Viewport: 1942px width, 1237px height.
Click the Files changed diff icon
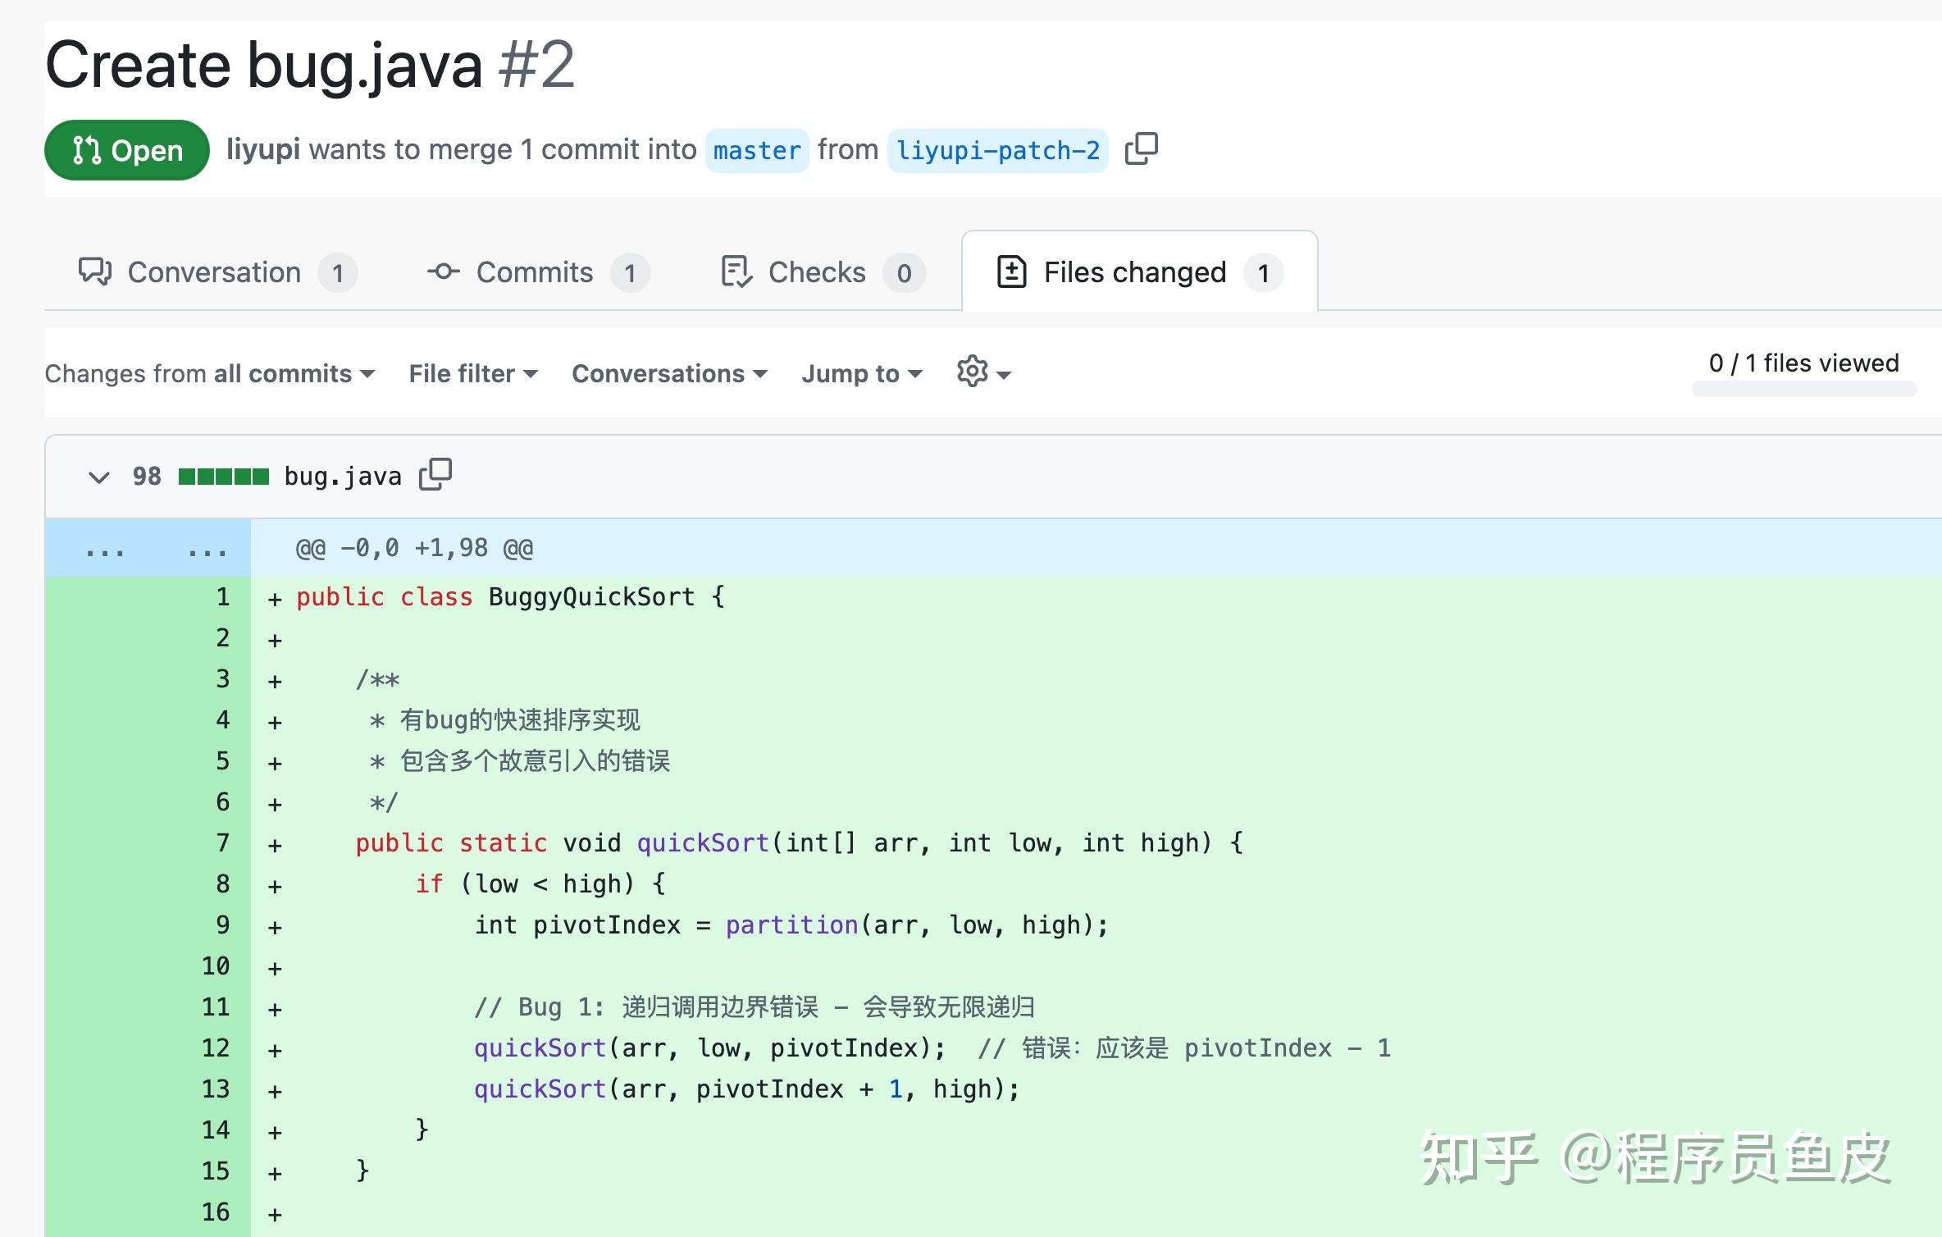click(1011, 272)
